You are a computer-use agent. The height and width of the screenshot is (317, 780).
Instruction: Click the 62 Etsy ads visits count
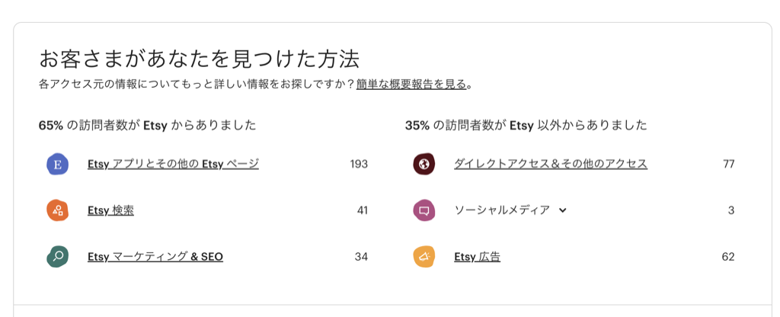click(728, 257)
